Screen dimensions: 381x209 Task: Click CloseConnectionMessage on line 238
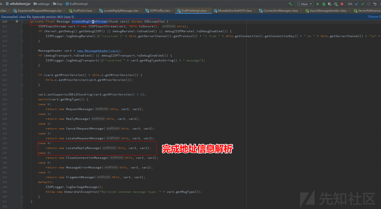[86, 158]
